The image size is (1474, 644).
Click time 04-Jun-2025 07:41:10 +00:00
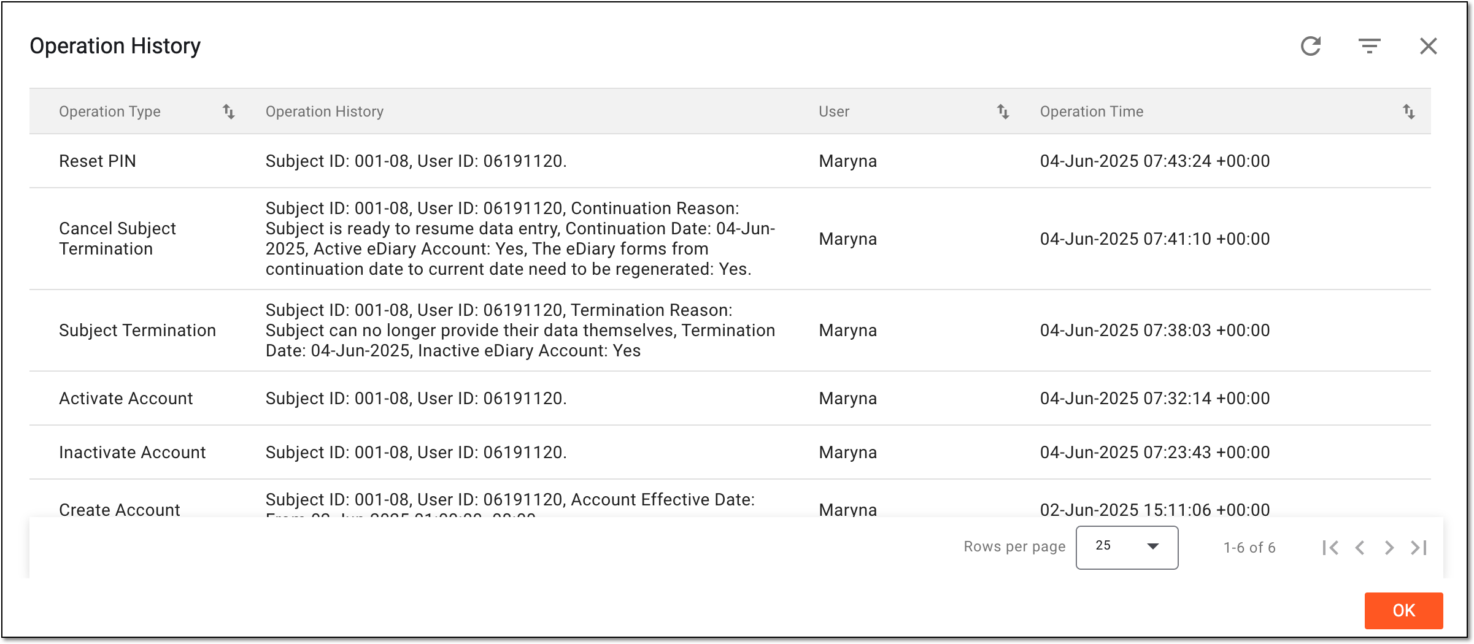point(1155,239)
